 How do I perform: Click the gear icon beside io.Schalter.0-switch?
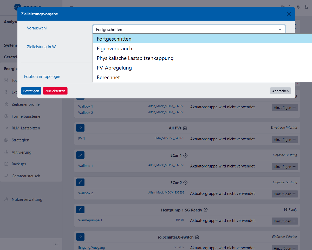(197, 237)
